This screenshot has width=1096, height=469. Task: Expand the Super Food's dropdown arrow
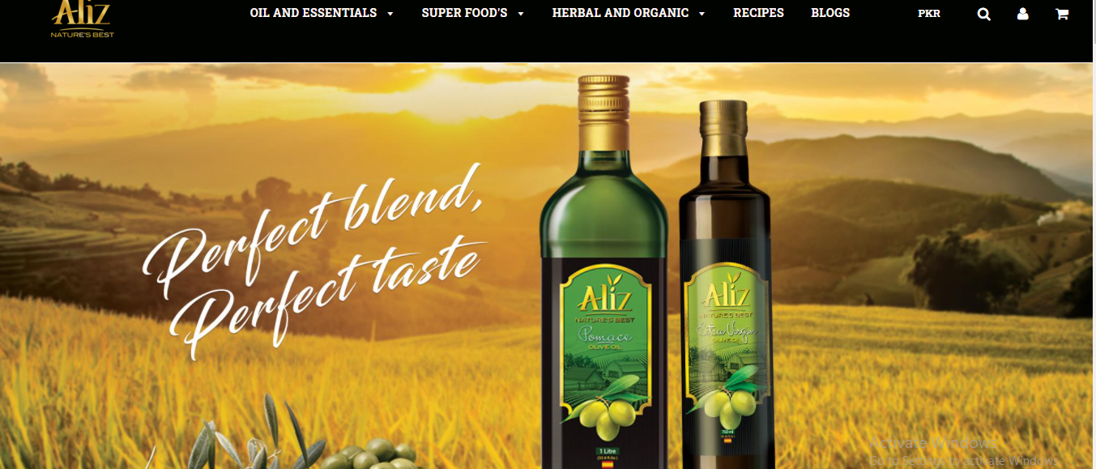point(521,14)
